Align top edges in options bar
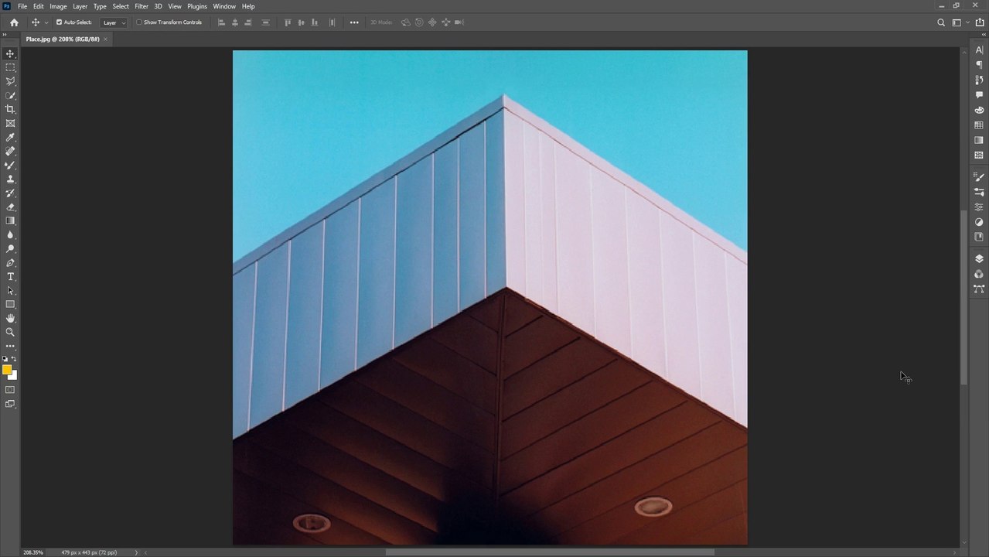Screen dimensions: 989x557 (x=288, y=22)
